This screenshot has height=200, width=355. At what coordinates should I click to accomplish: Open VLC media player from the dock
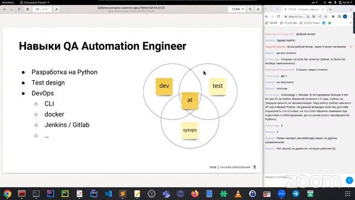tap(238, 194)
